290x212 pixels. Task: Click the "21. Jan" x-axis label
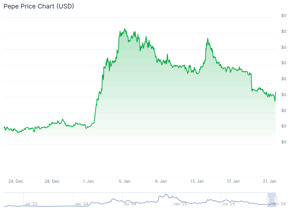point(270,181)
